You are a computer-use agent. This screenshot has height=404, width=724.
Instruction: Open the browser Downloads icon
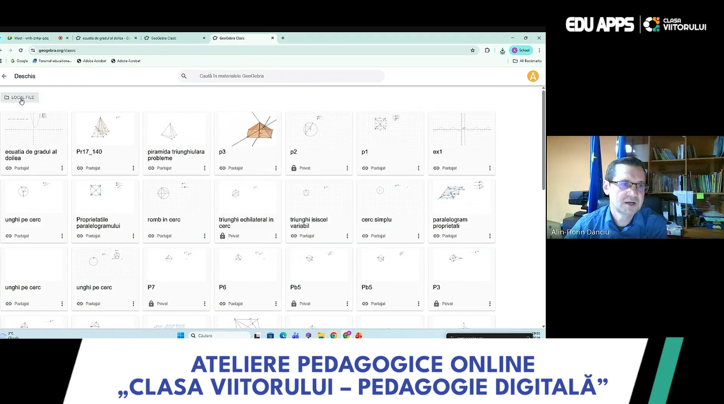503,50
